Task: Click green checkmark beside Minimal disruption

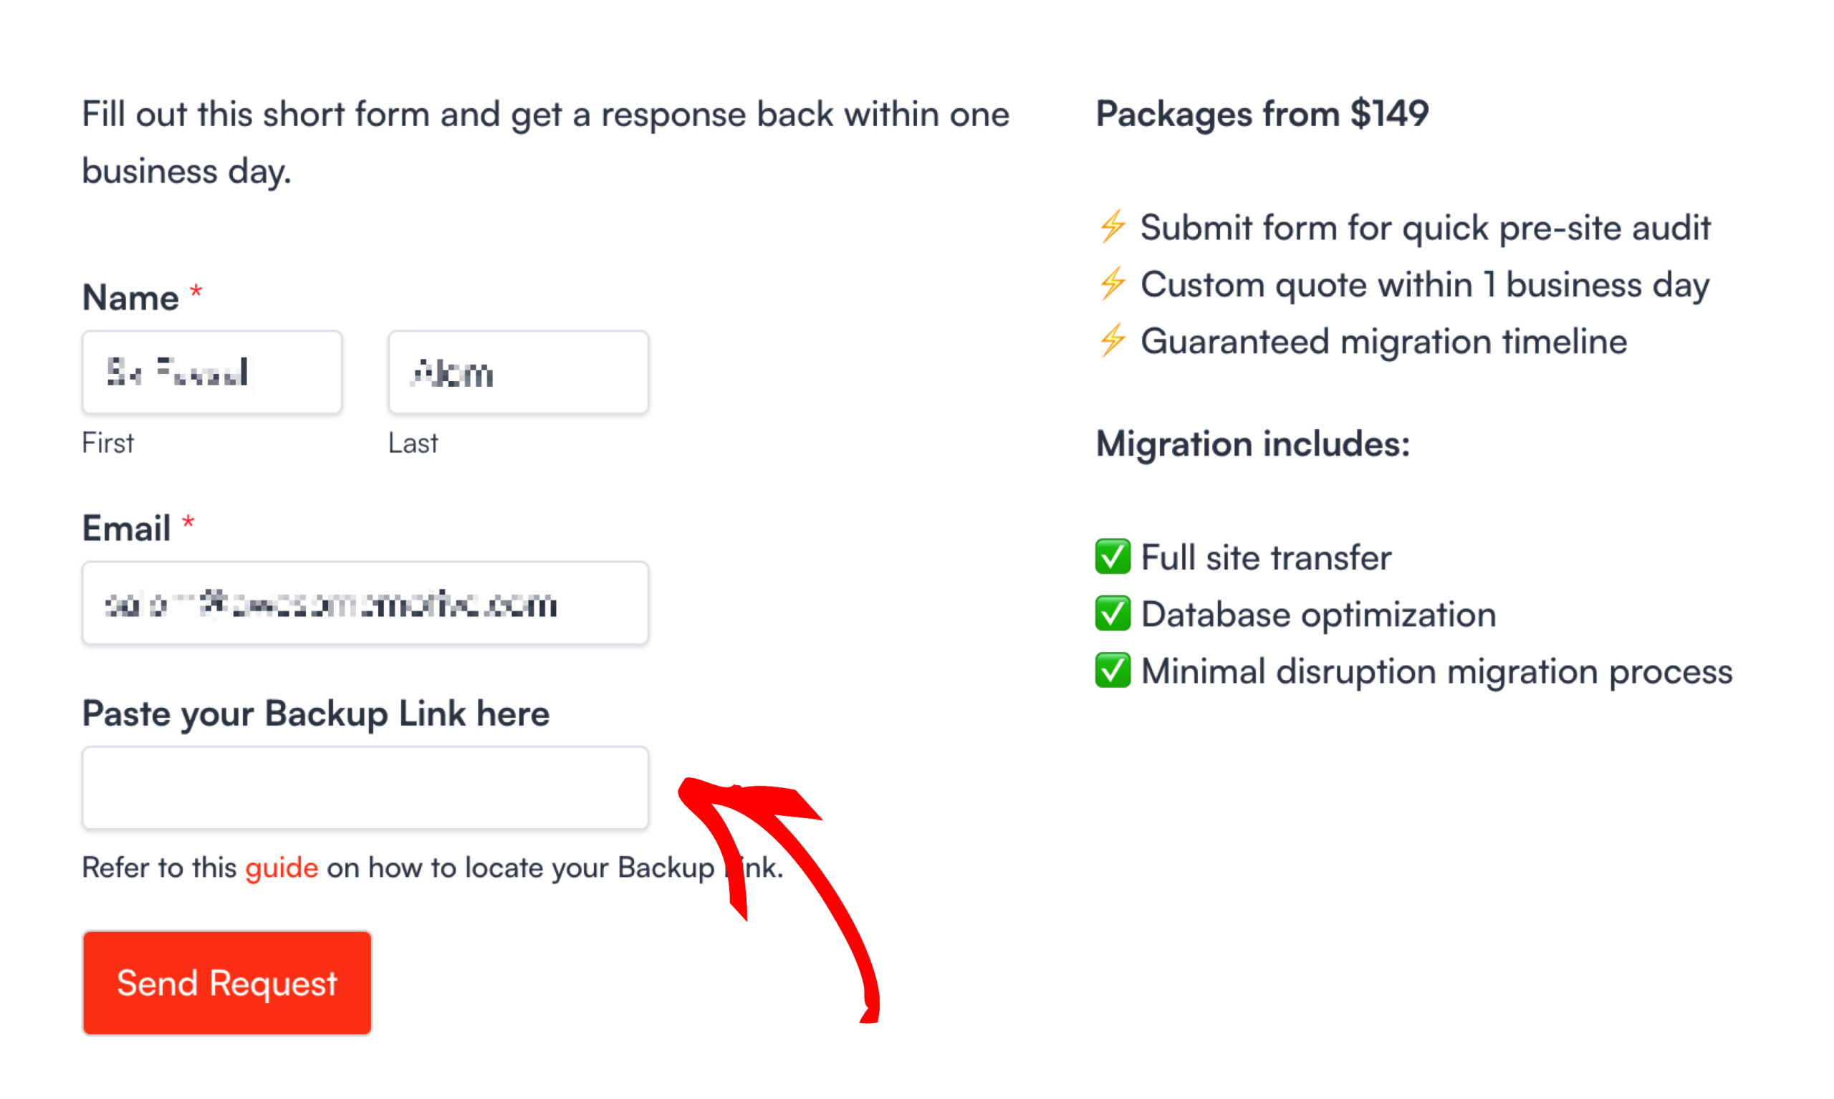Action: pos(1112,671)
